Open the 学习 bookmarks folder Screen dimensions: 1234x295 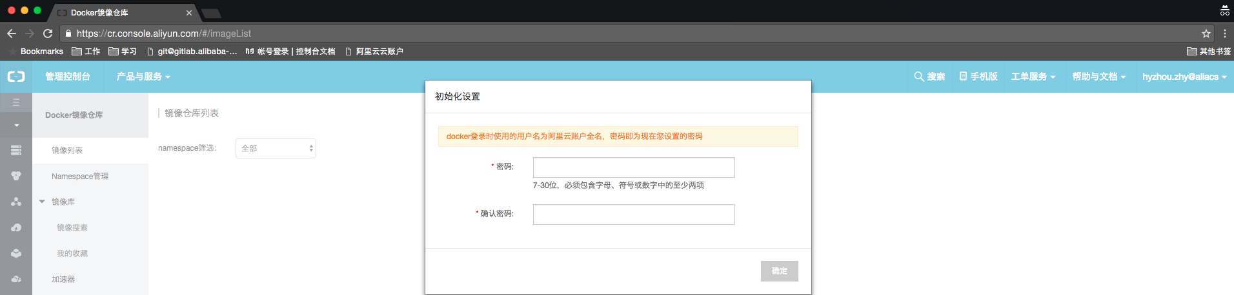123,52
